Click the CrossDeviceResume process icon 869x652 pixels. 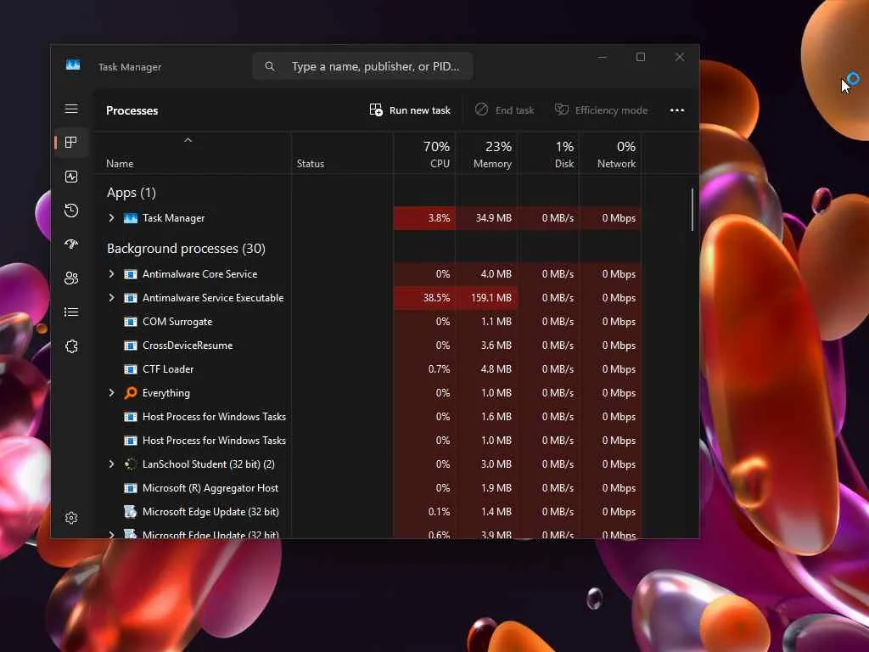(x=131, y=346)
